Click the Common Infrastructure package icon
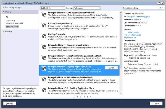This screenshot has height=109, width=166. [x=44, y=47]
